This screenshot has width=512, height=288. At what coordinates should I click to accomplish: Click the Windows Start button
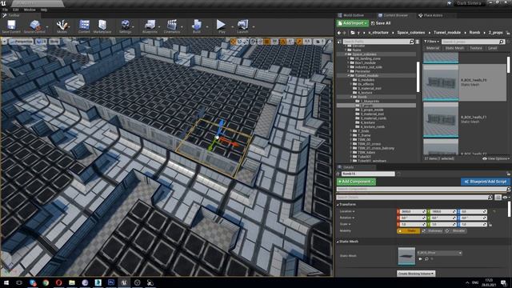pyautogui.click(x=6, y=282)
